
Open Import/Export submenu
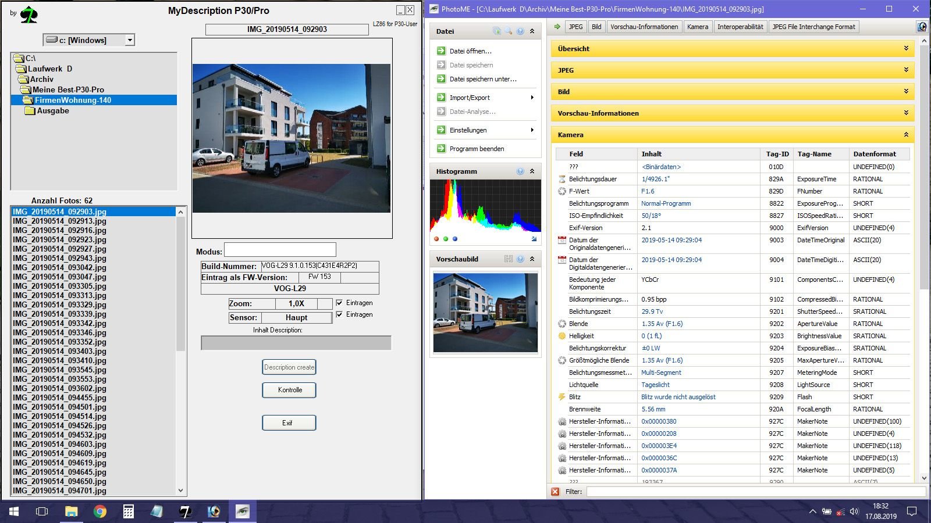point(485,98)
